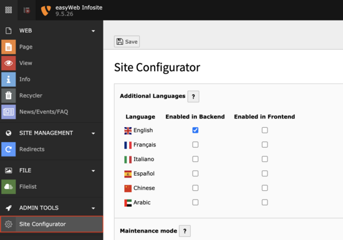343x240 pixels.
Task: Click the Arabic flag icon
Action: pyautogui.click(x=128, y=203)
